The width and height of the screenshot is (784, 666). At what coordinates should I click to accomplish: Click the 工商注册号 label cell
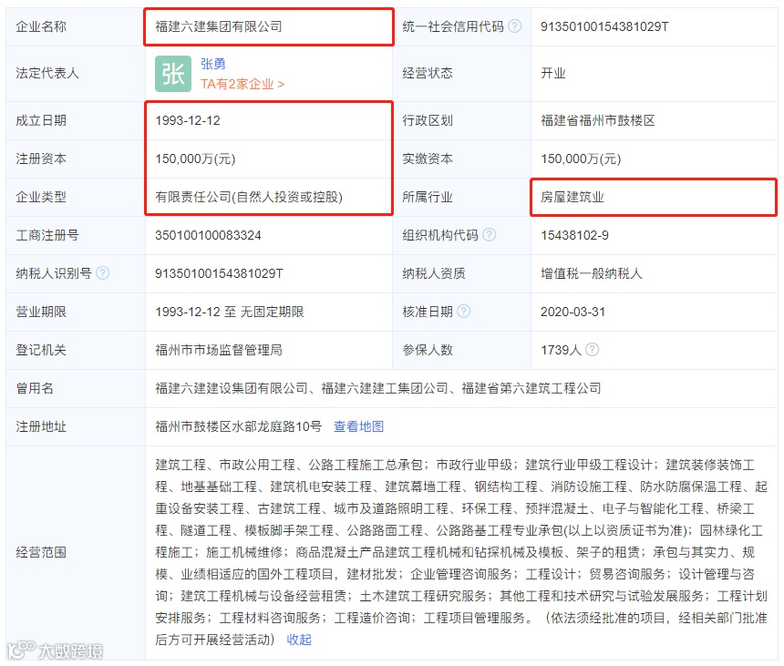pyautogui.click(x=76, y=235)
